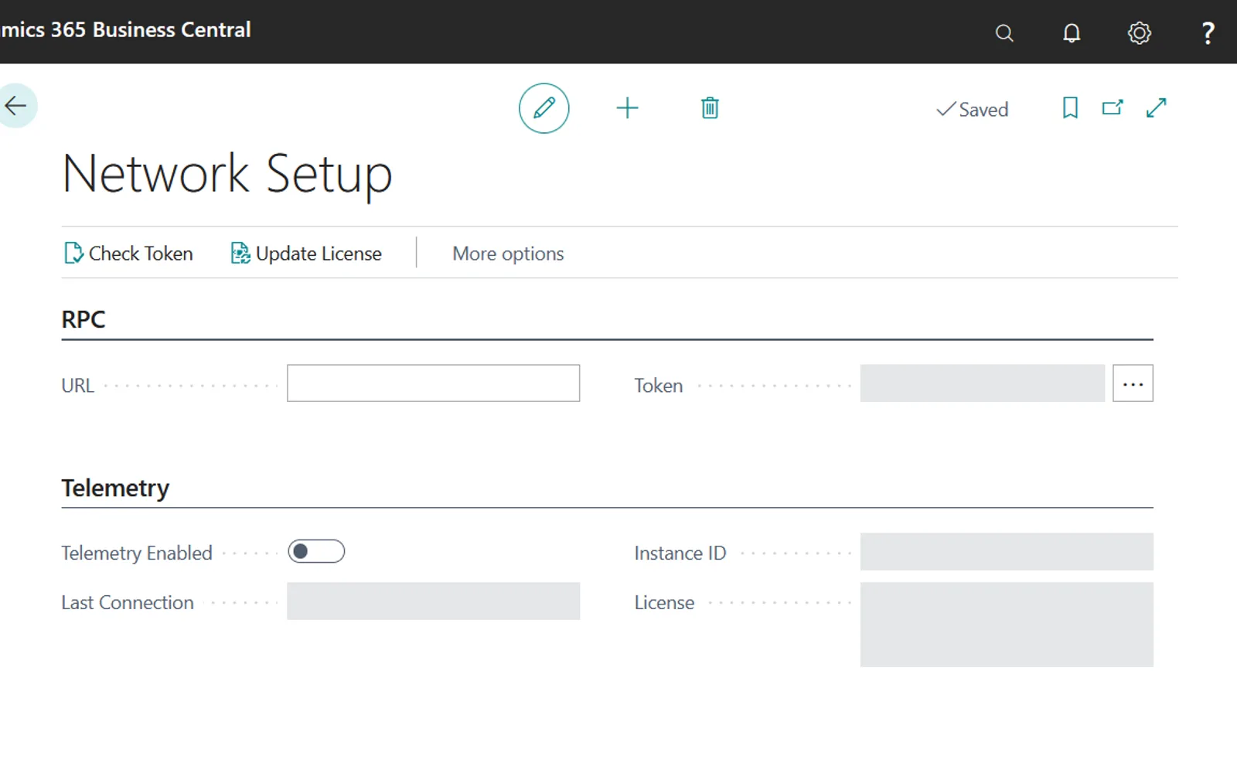The width and height of the screenshot is (1237, 773).
Task: Run the Check Token action
Action: [128, 254]
